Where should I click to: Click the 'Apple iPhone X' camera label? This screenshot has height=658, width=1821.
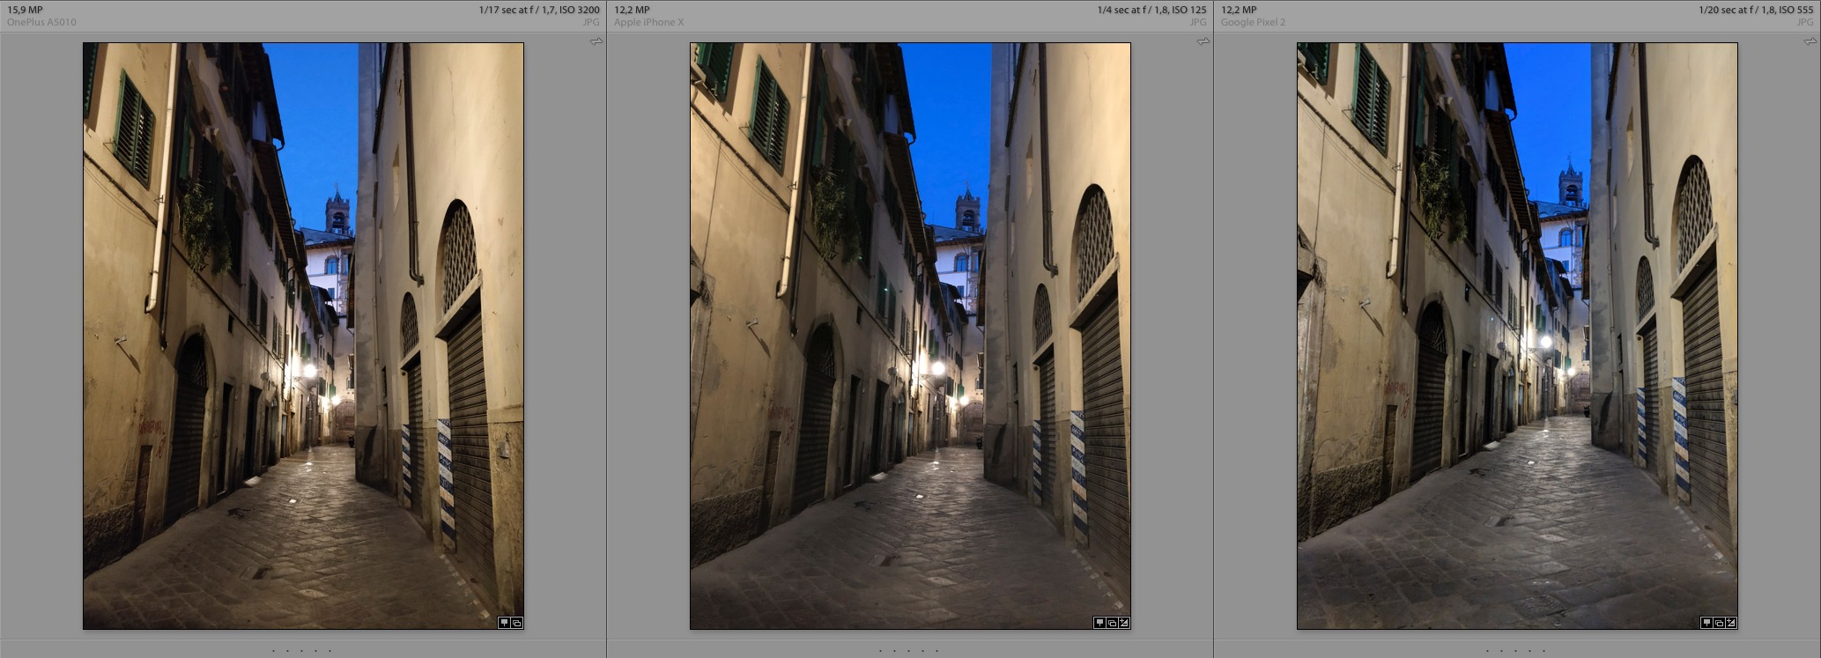click(648, 22)
